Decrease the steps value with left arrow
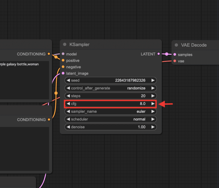 click(68, 96)
